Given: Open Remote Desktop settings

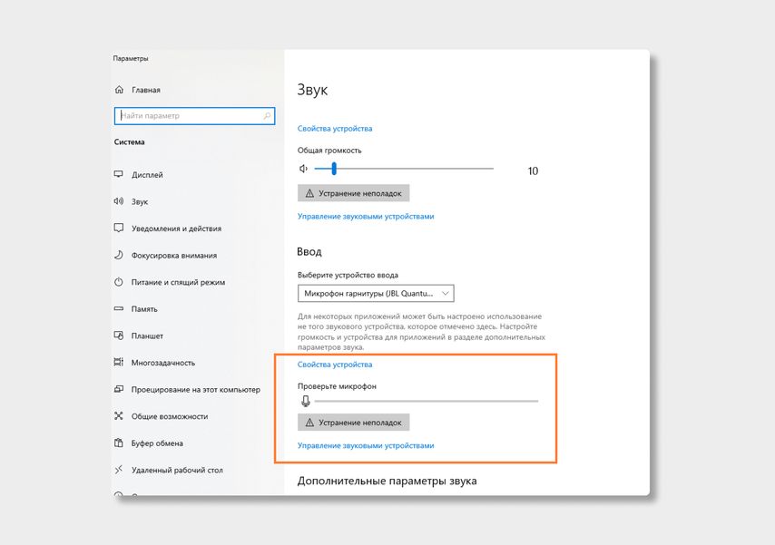Looking at the screenshot, I should [x=177, y=471].
